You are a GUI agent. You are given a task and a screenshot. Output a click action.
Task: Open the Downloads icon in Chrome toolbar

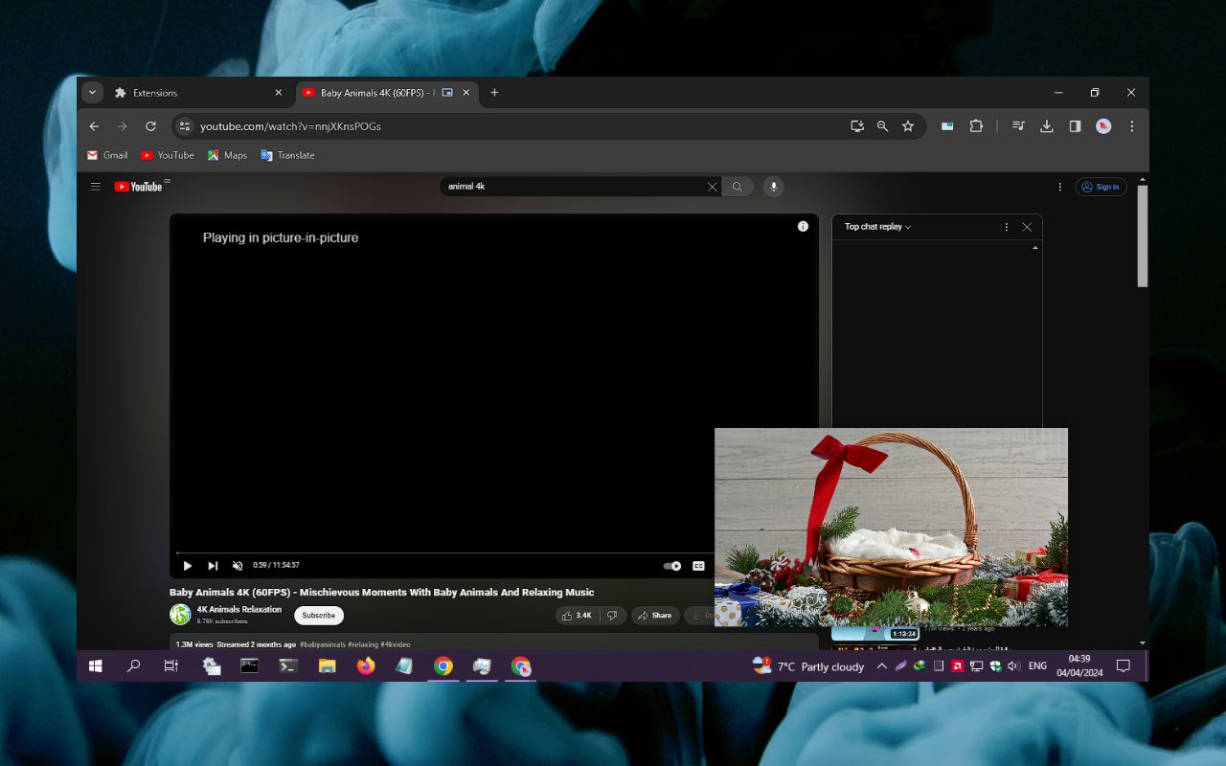(x=1047, y=125)
